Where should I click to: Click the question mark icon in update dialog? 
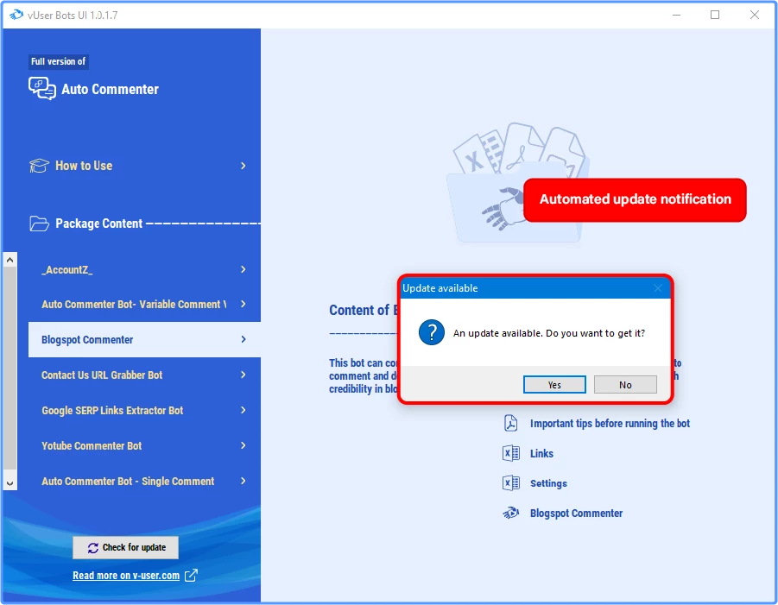[x=432, y=332]
